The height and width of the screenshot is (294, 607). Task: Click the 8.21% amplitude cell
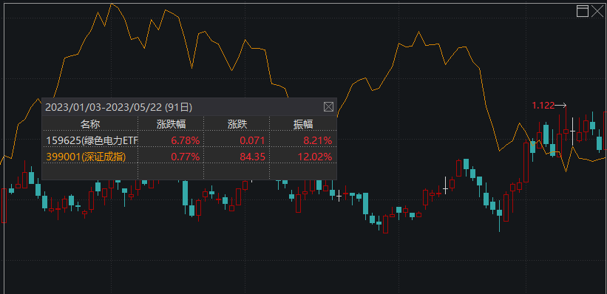(x=317, y=140)
